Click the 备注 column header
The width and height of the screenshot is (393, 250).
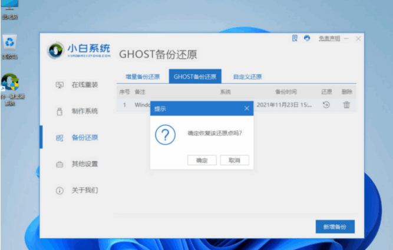[140, 92]
